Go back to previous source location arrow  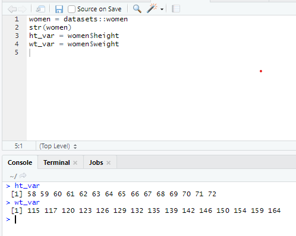[12, 9]
